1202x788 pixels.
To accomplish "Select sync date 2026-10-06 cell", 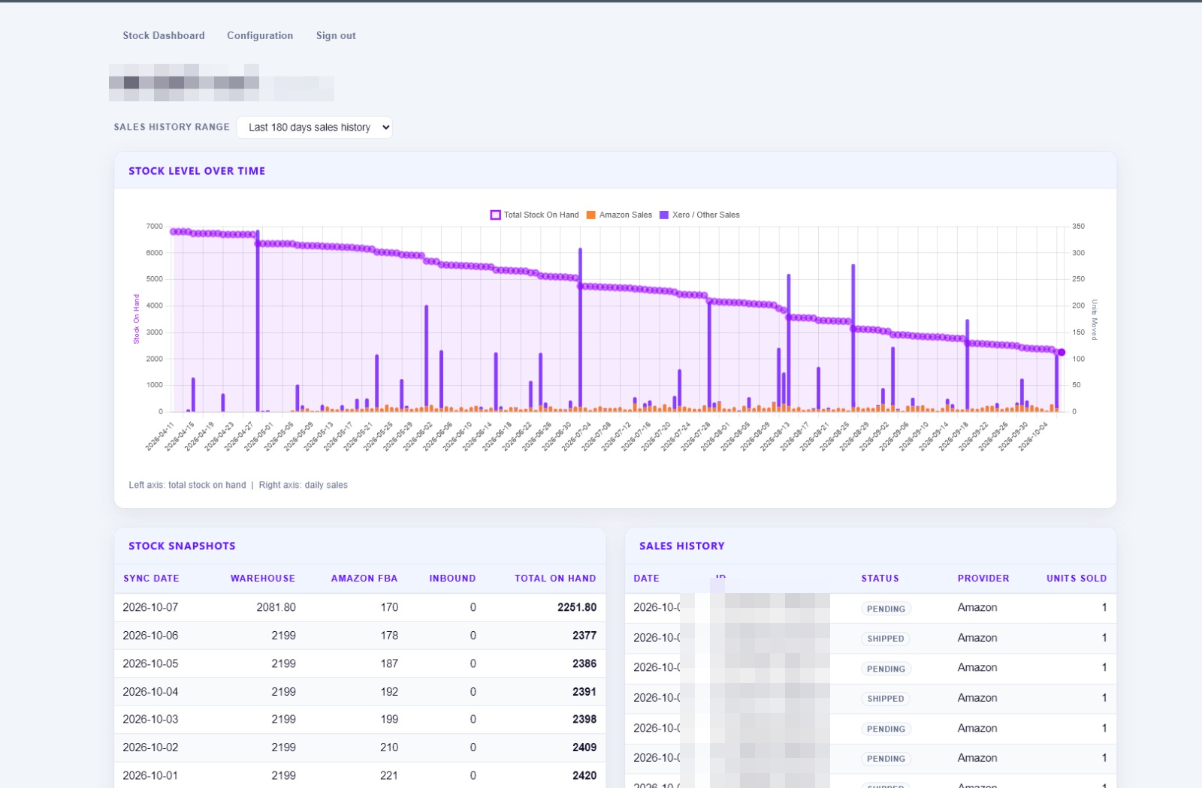I will (x=150, y=636).
